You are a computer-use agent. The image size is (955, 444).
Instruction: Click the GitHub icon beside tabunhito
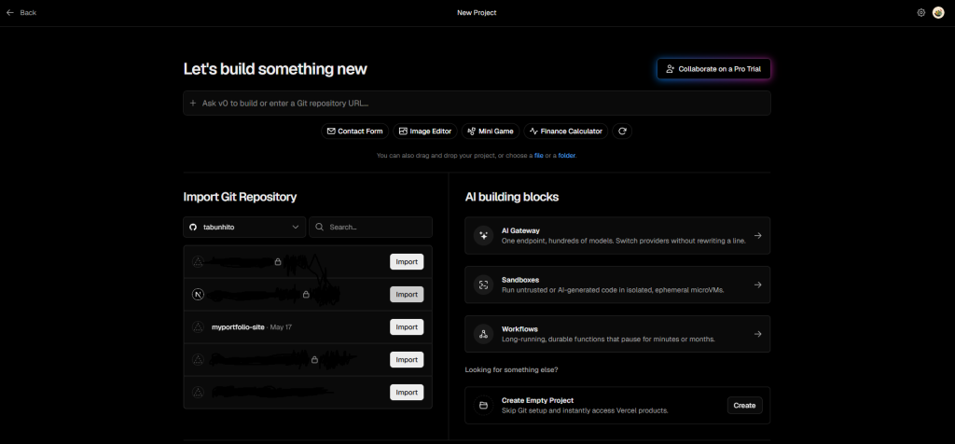pyautogui.click(x=193, y=228)
